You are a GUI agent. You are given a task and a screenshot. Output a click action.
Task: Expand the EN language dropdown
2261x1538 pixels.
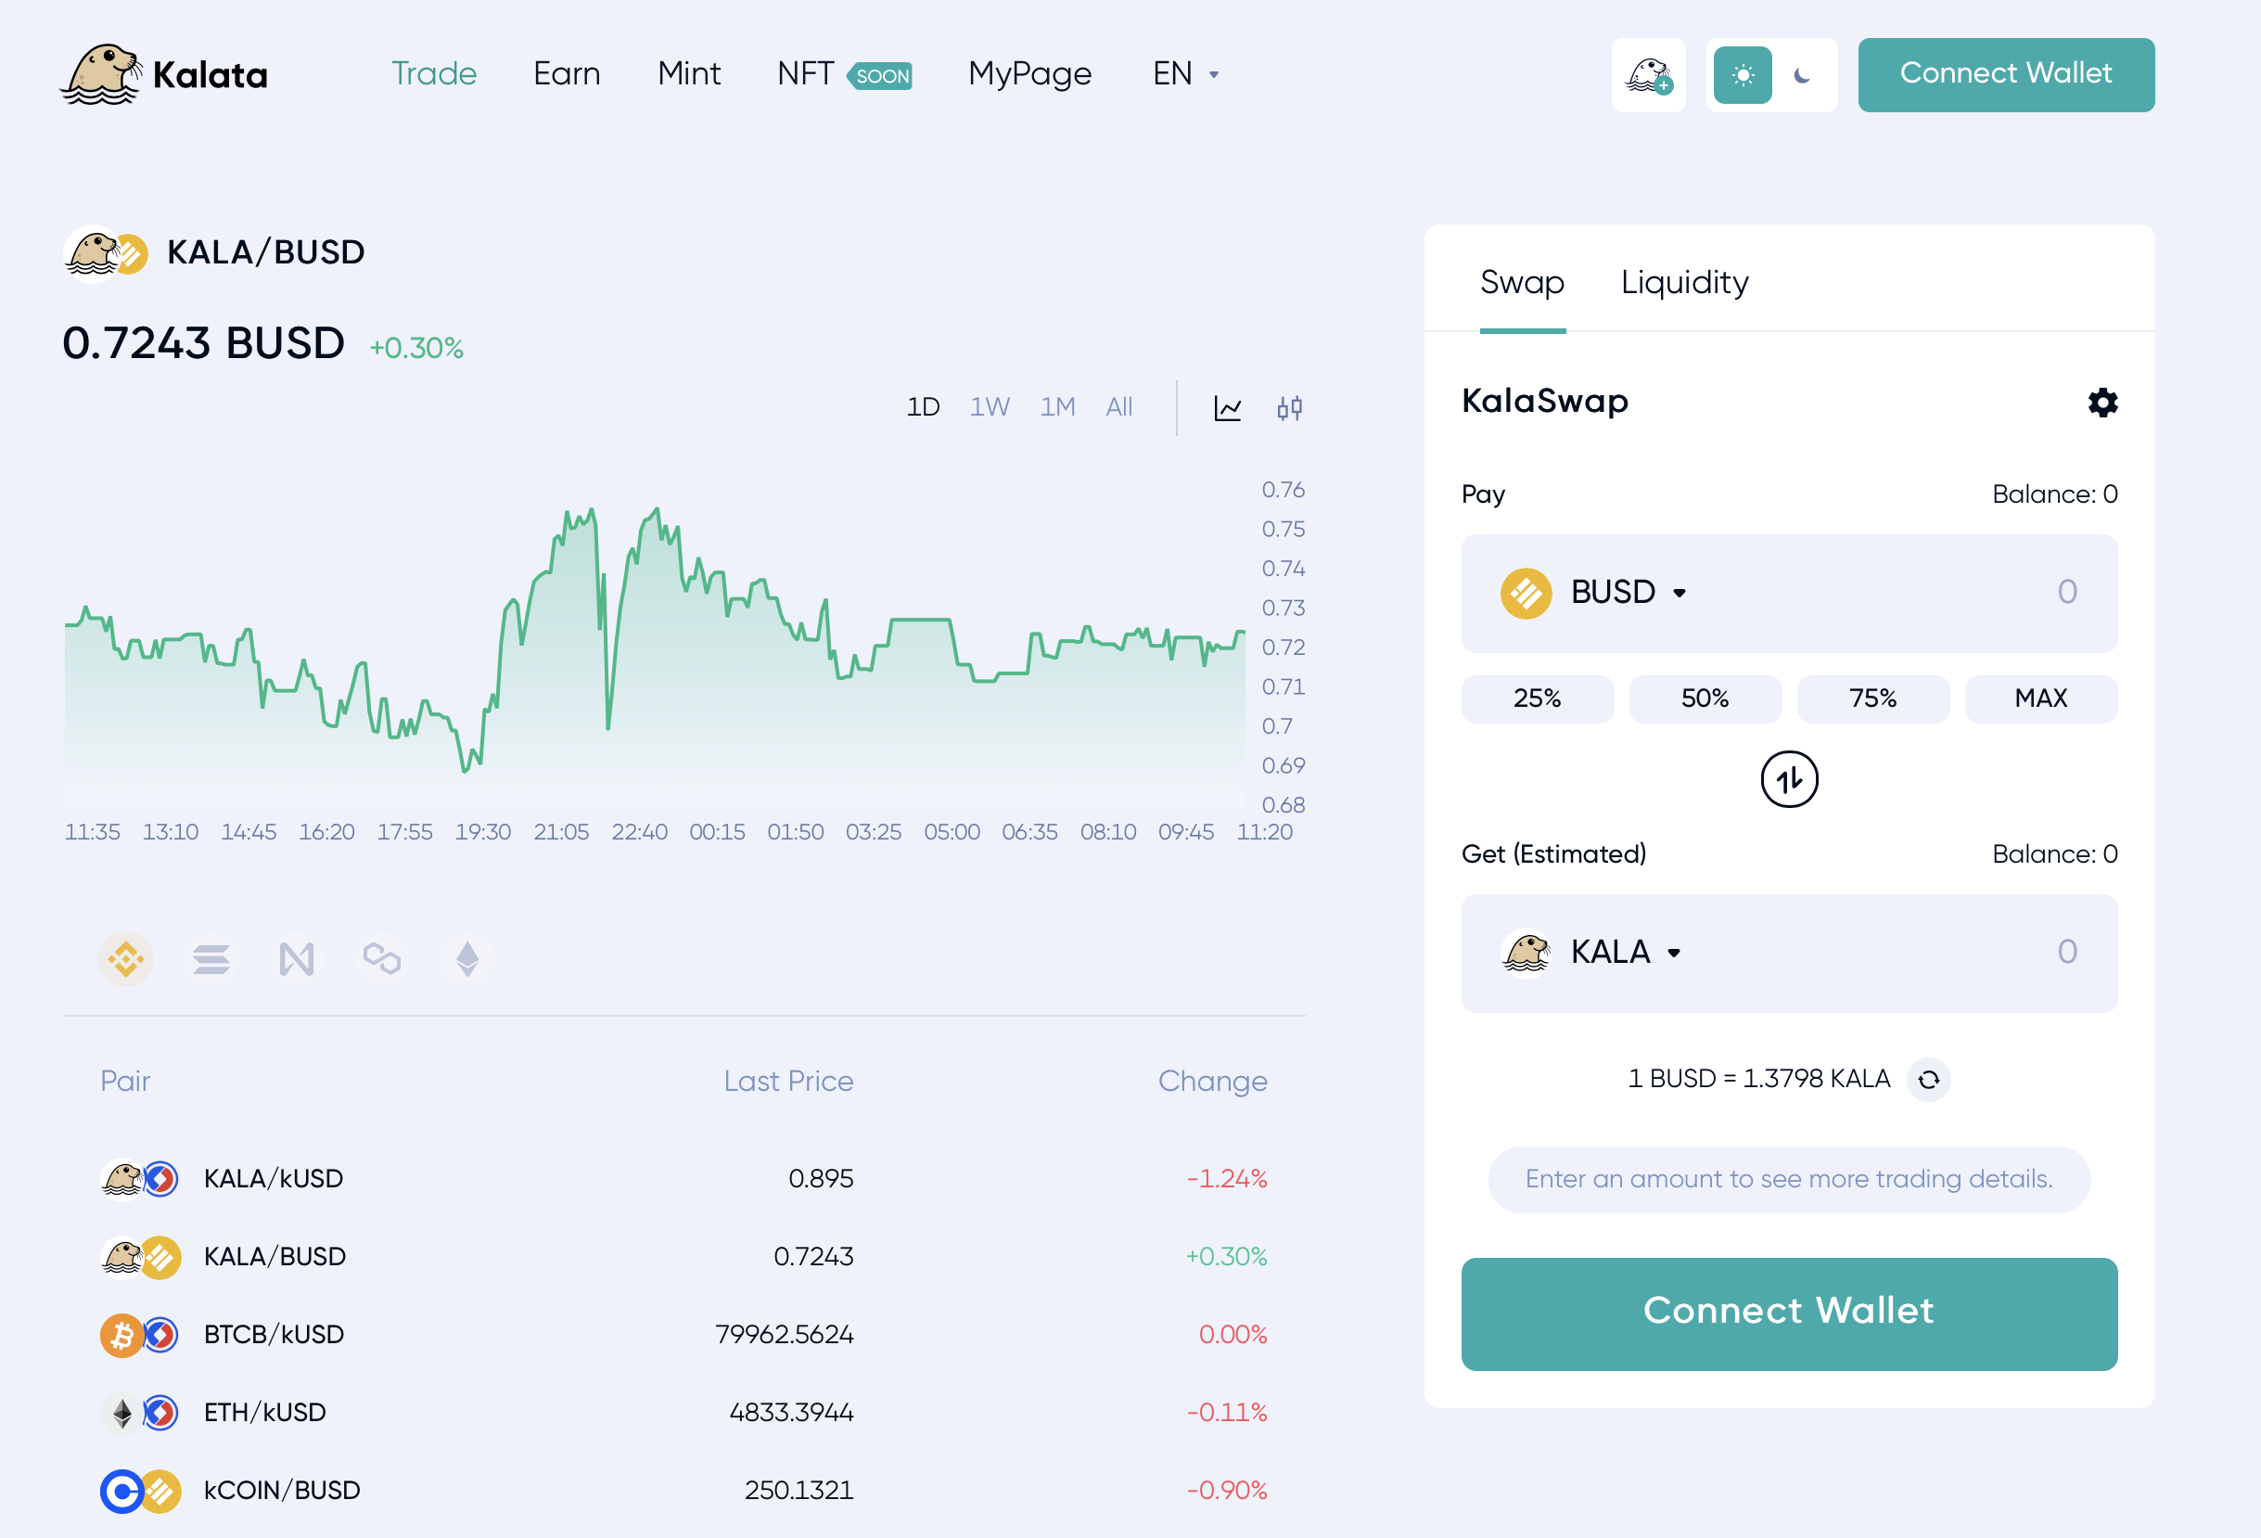point(1185,74)
